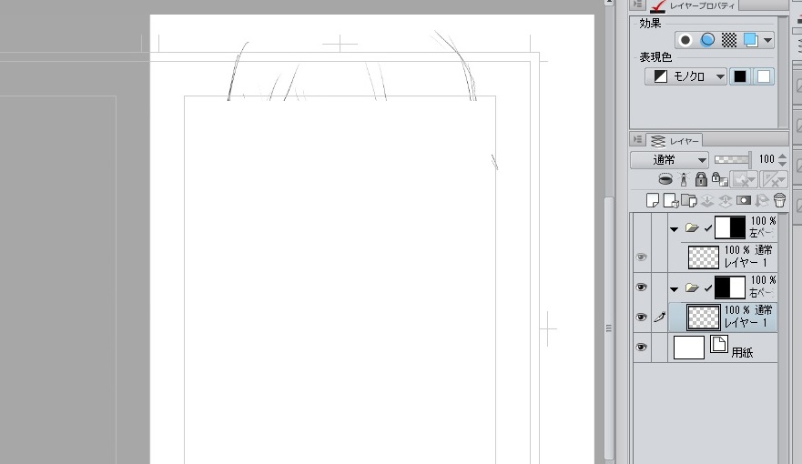Select the highlighted レイヤー 1 in 右ページ folder
This screenshot has width=802, height=464.
(723, 317)
